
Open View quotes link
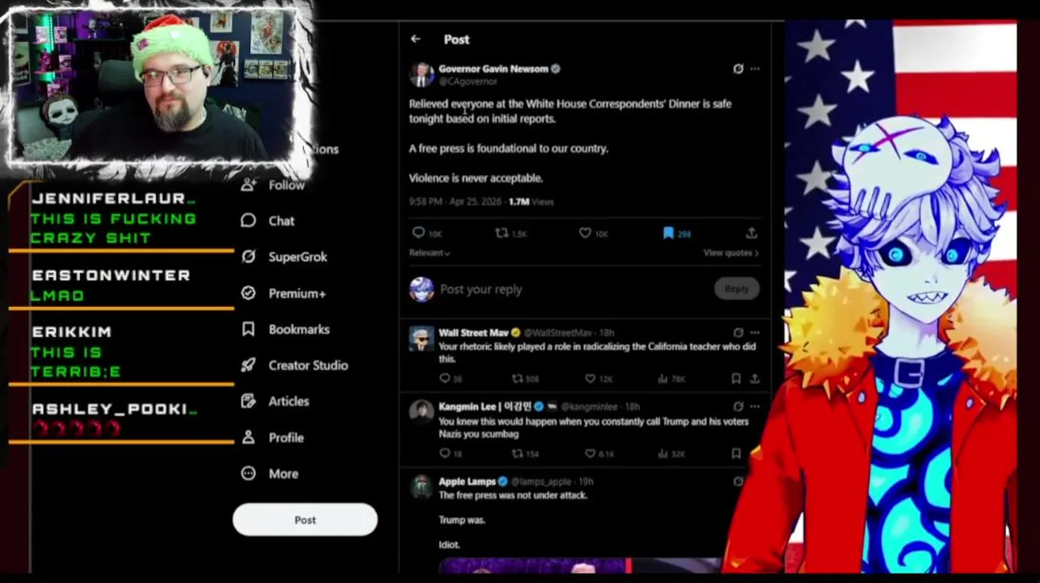[x=731, y=253]
